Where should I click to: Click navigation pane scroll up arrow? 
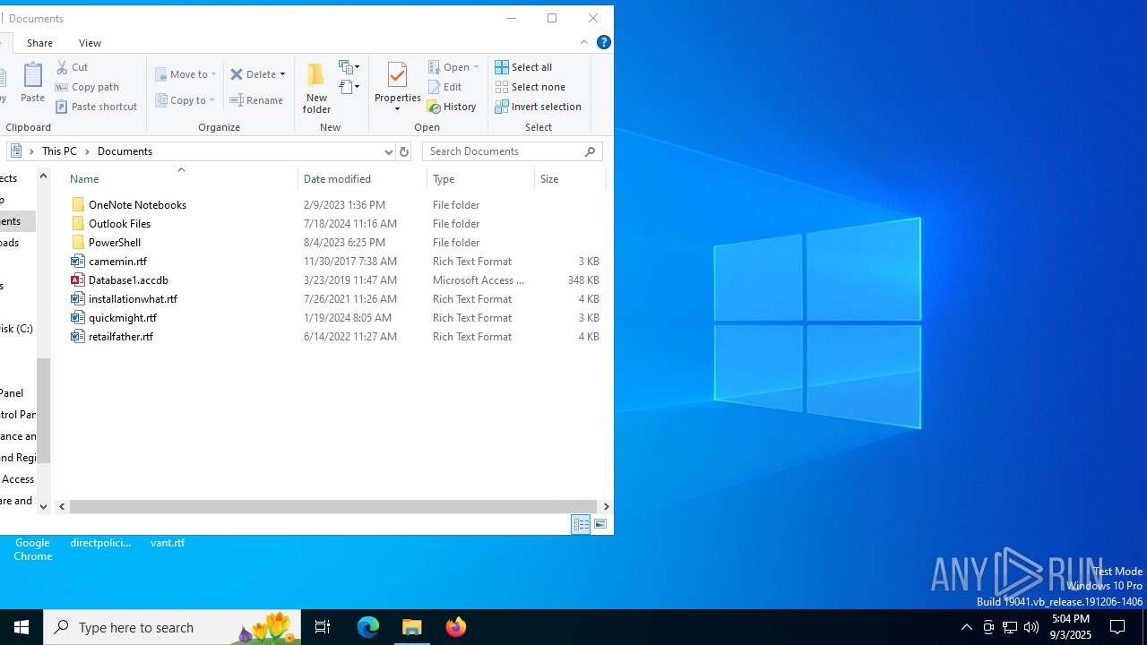pos(43,176)
